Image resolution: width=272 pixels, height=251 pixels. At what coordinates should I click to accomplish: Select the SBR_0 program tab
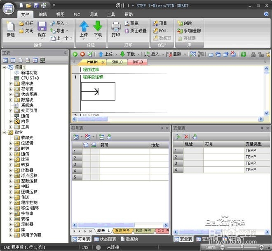(x=117, y=62)
